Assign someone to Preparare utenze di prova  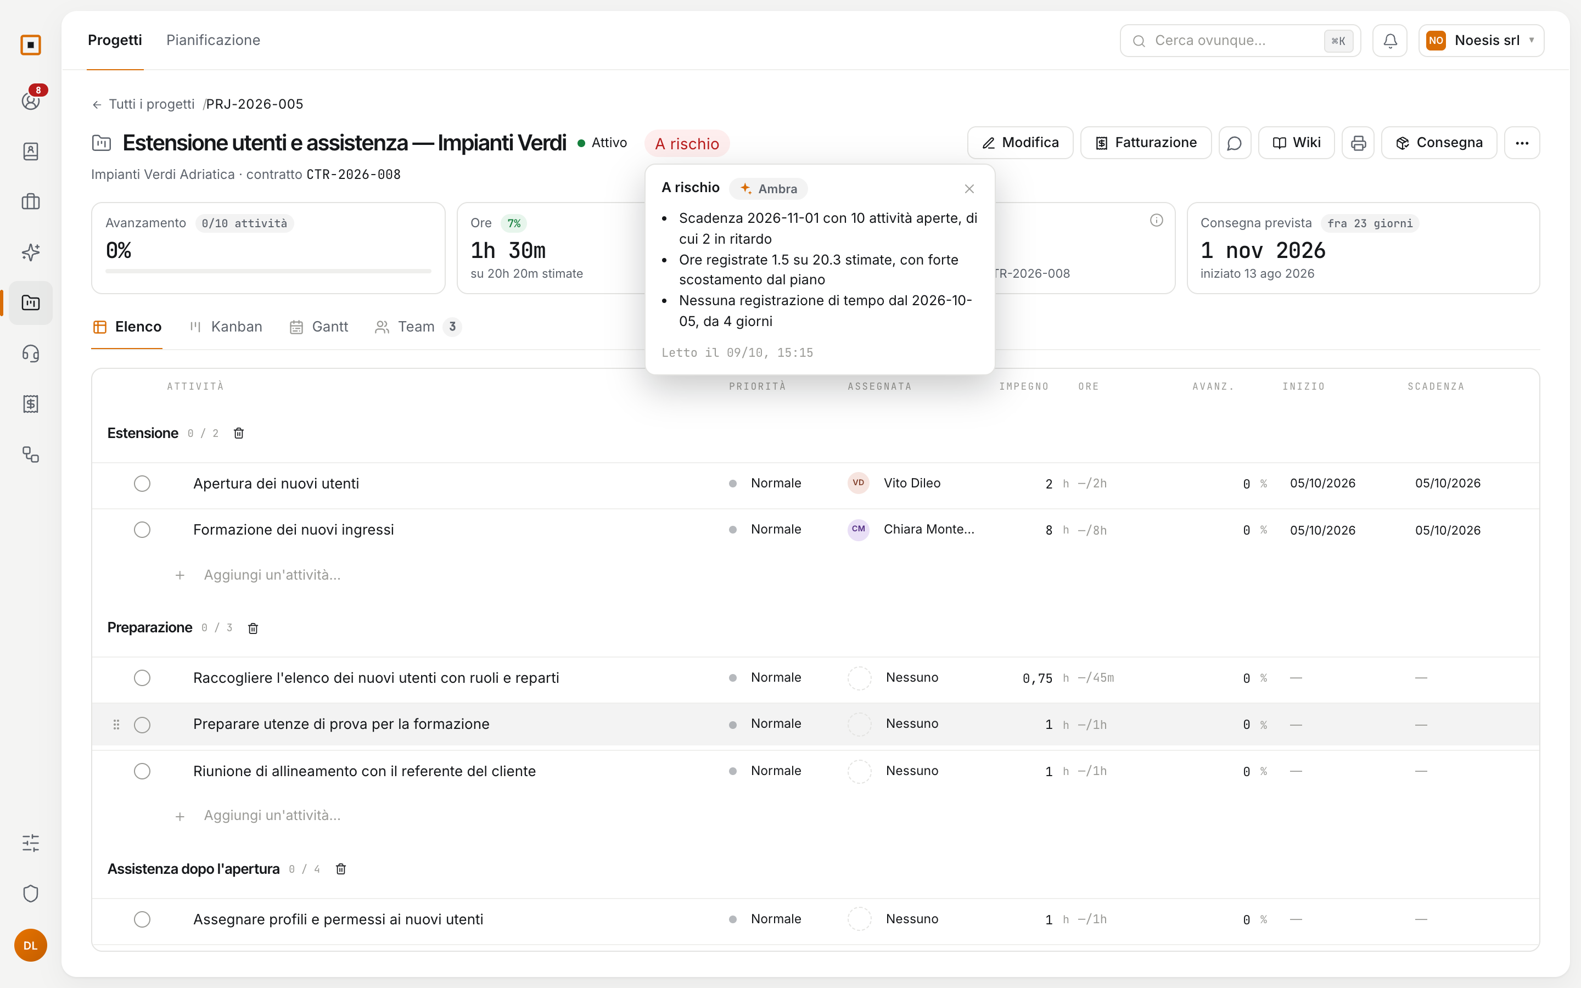[893, 724]
